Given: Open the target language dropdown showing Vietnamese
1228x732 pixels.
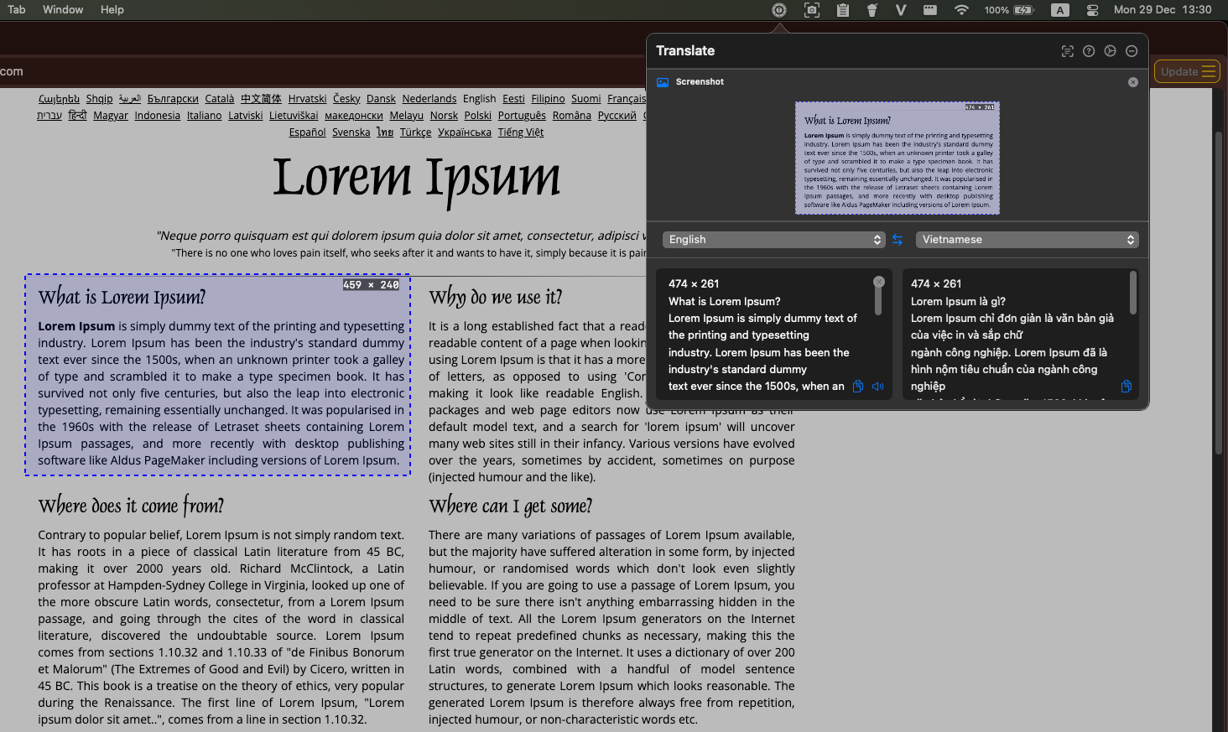Looking at the screenshot, I should click(1026, 239).
